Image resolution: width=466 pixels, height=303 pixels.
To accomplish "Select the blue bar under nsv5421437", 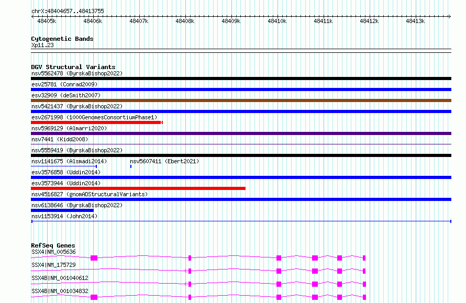I will tap(241, 111).
